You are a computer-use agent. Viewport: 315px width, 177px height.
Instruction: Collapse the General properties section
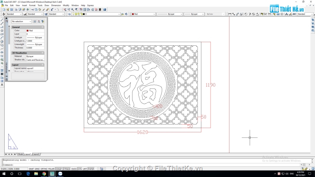(42, 27)
